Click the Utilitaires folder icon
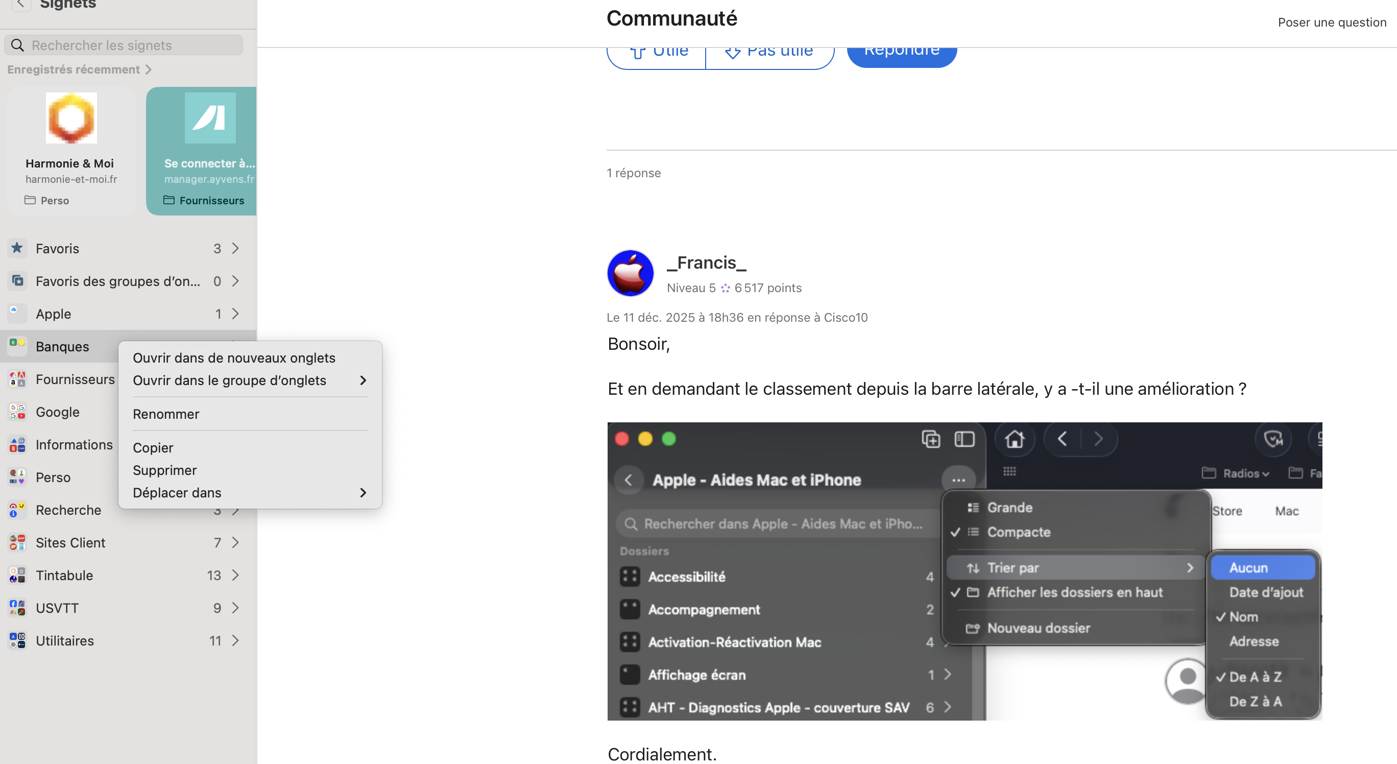The image size is (1397, 764). pos(17,640)
